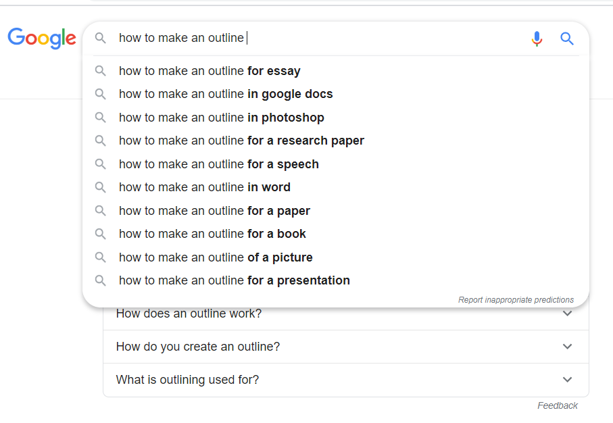The height and width of the screenshot is (423, 613).
Task: Click the magnifier icon beside 'for essay' suggestion
Action: tap(101, 71)
